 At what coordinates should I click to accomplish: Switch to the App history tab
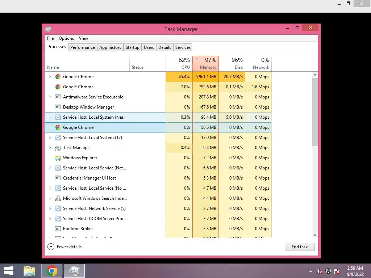click(110, 47)
